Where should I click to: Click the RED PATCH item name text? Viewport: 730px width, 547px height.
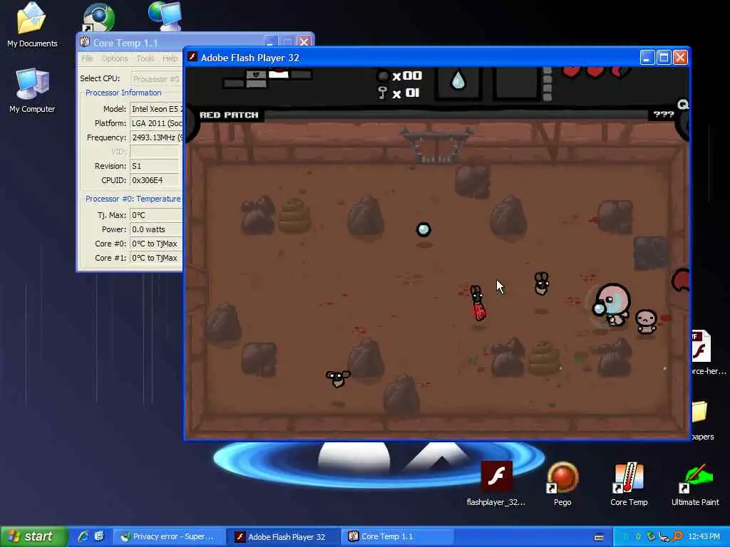click(229, 115)
